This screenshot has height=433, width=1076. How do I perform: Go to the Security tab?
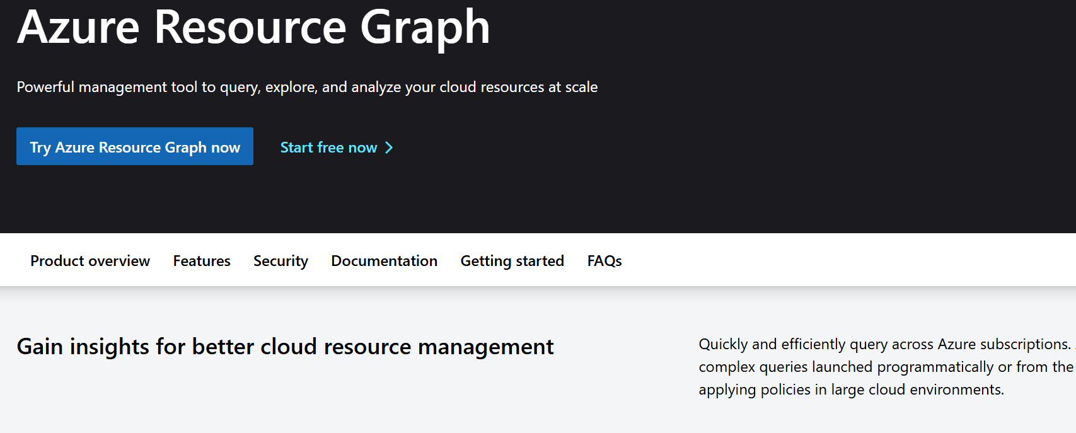pyautogui.click(x=281, y=261)
